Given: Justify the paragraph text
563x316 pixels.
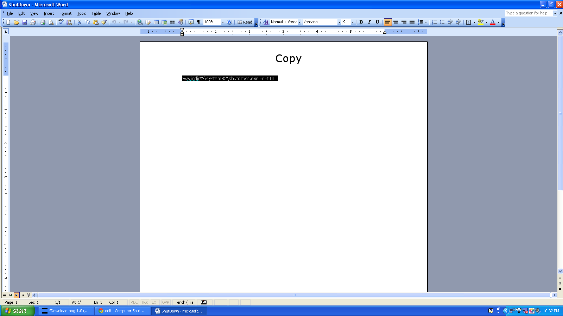Looking at the screenshot, I should (x=412, y=22).
